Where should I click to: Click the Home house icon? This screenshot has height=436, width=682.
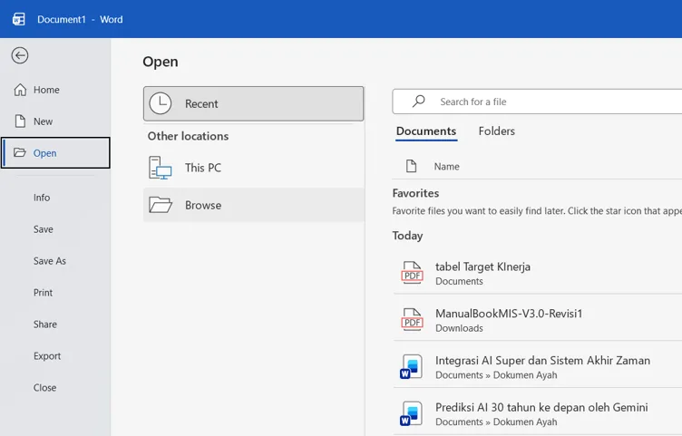(20, 90)
